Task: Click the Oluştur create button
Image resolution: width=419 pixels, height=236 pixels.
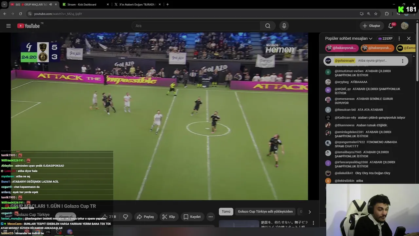Action: (x=371, y=26)
